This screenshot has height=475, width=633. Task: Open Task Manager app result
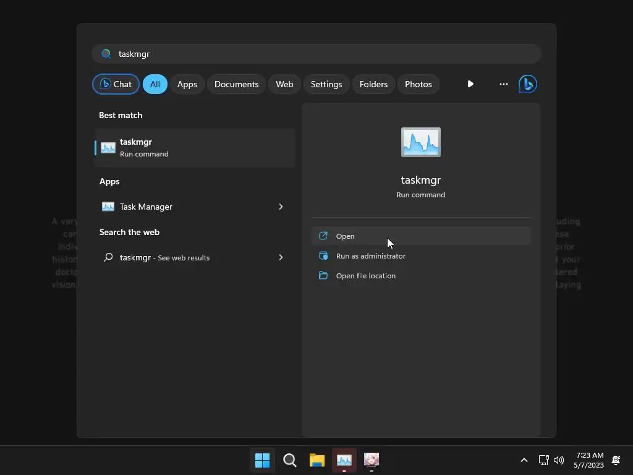[x=195, y=207]
